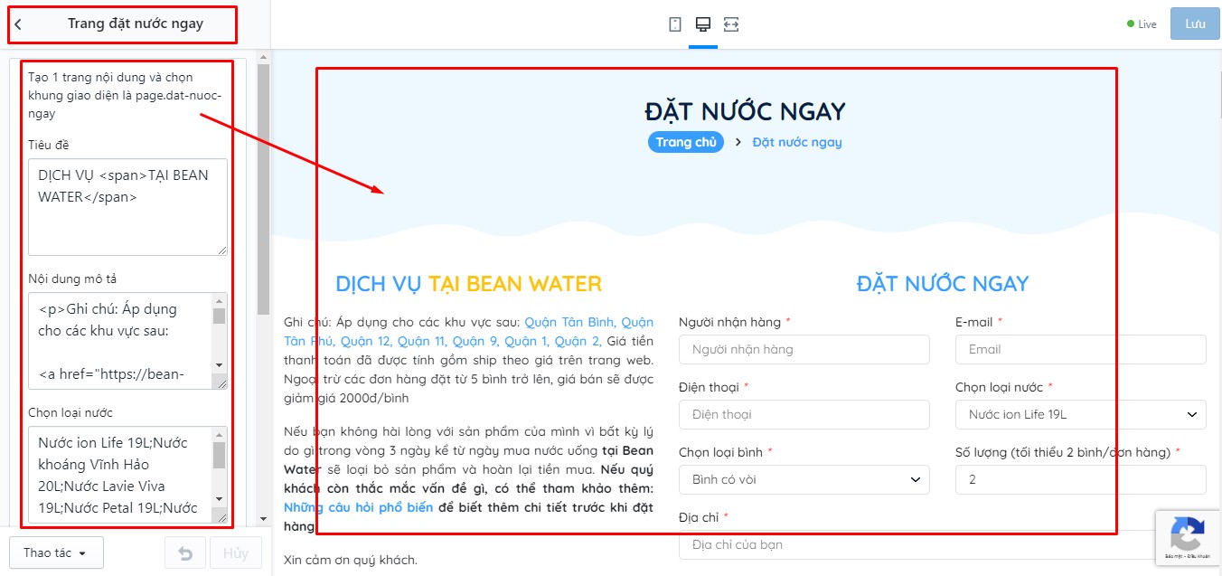Click the Nội dung mô tả textarea
The width and height of the screenshot is (1222, 576).
127,341
